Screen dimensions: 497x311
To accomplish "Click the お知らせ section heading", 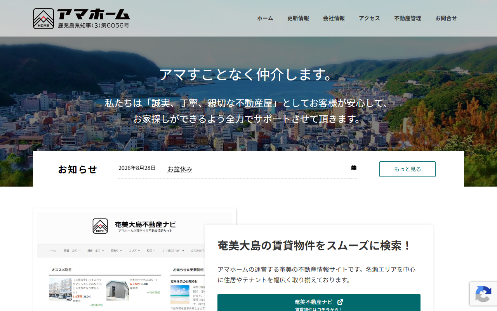I will point(78,169).
